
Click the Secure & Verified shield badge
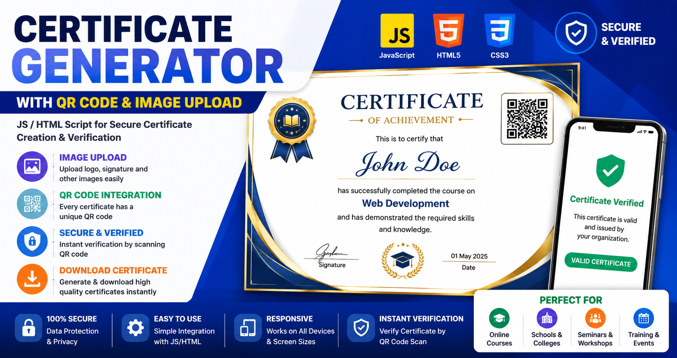576,33
